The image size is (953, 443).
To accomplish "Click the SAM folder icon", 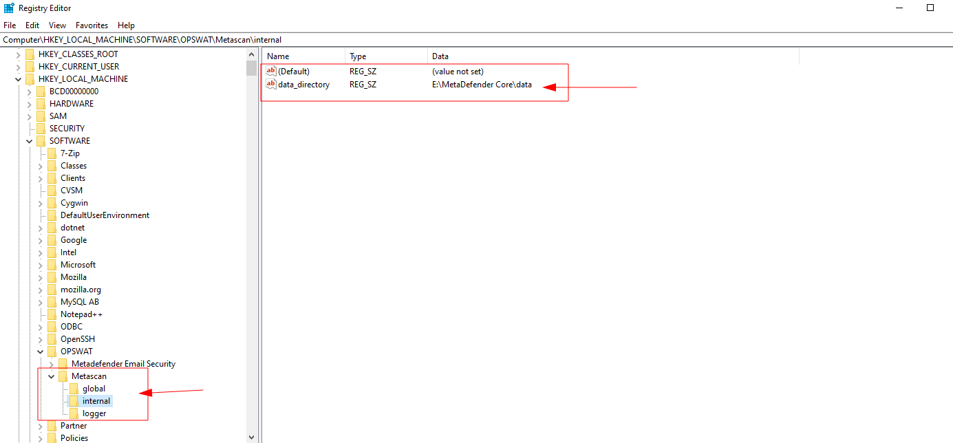I will [41, 116].
